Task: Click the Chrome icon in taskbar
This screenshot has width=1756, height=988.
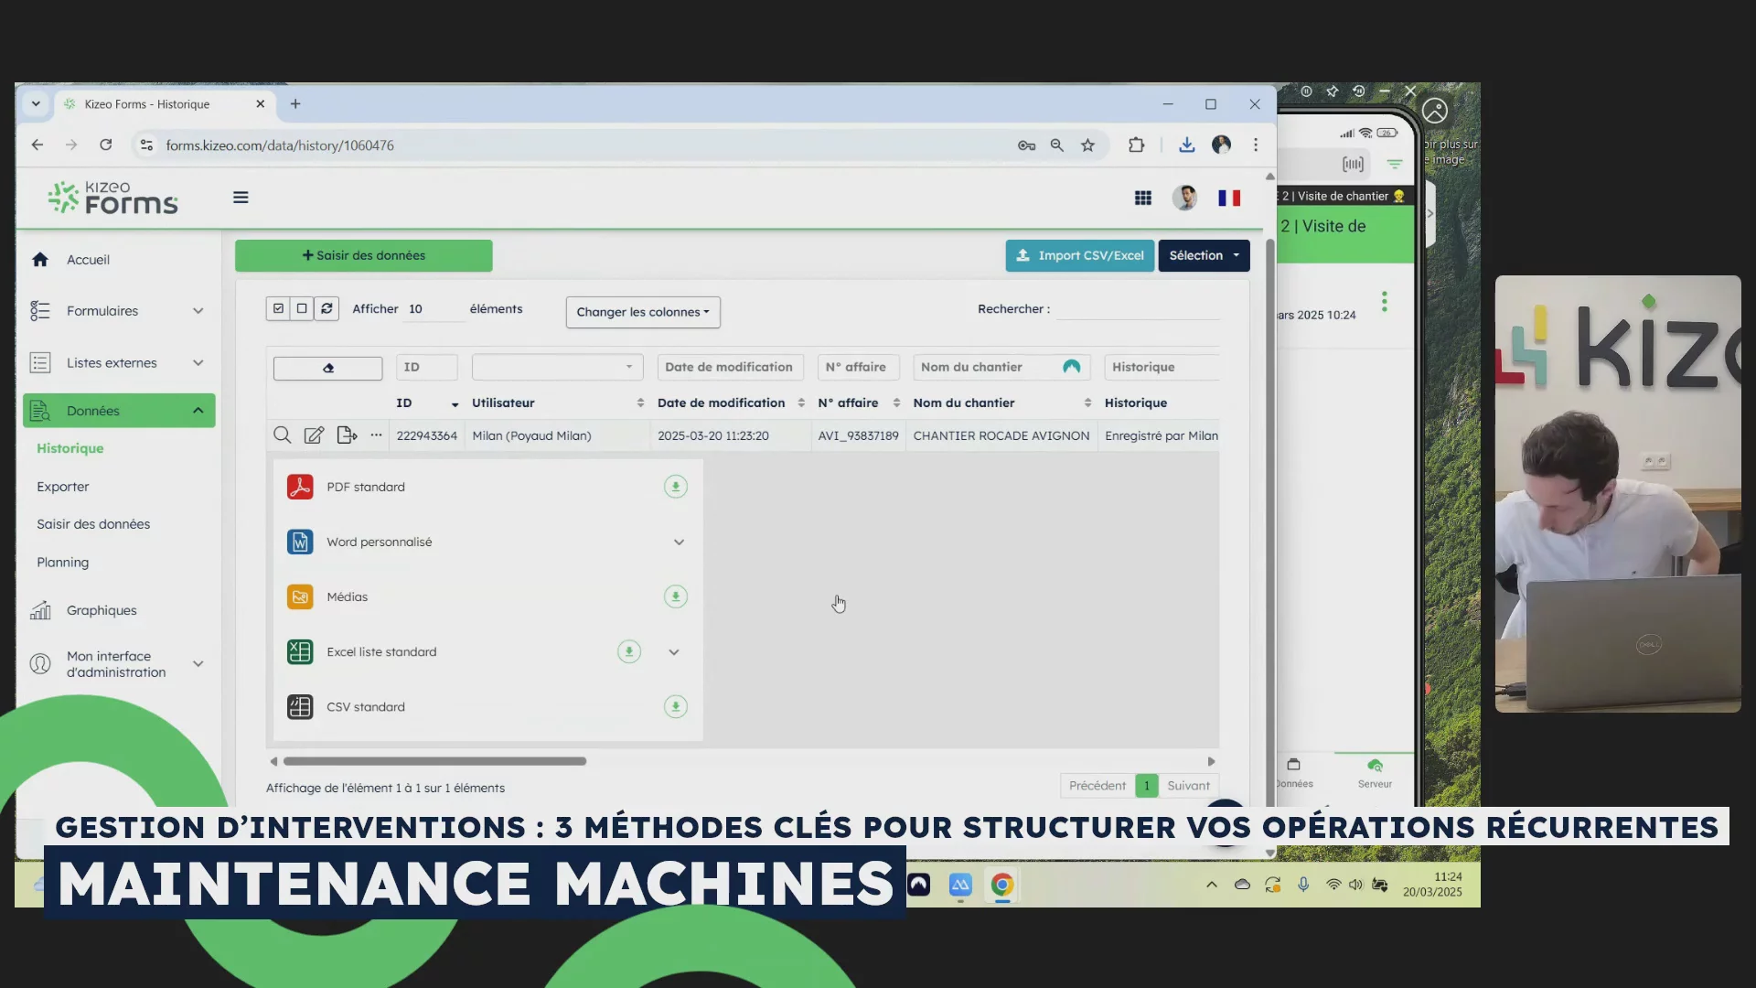Action: [x=1002, y=885]
